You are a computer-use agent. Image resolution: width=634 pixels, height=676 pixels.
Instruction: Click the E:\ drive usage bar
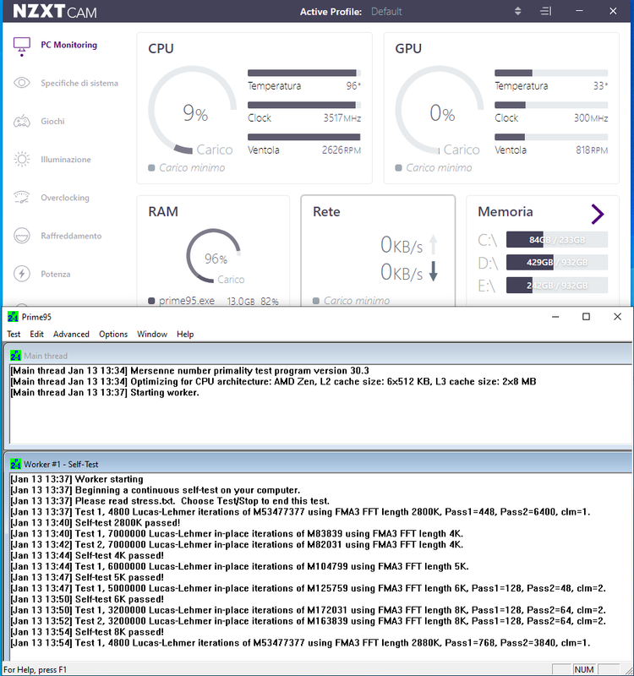pos(557,285)
